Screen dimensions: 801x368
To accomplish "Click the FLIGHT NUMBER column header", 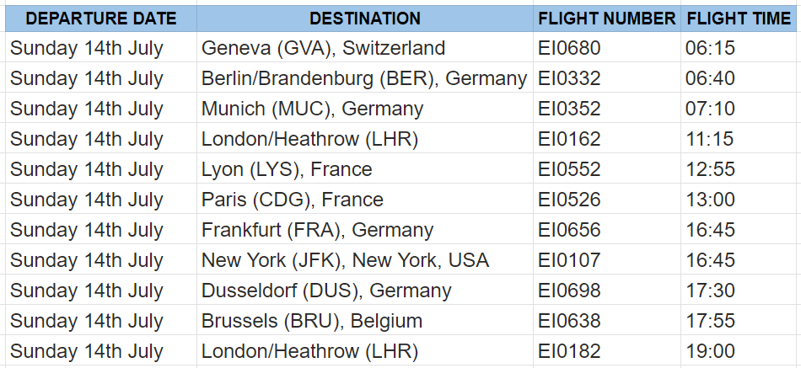I will [607, 19].
